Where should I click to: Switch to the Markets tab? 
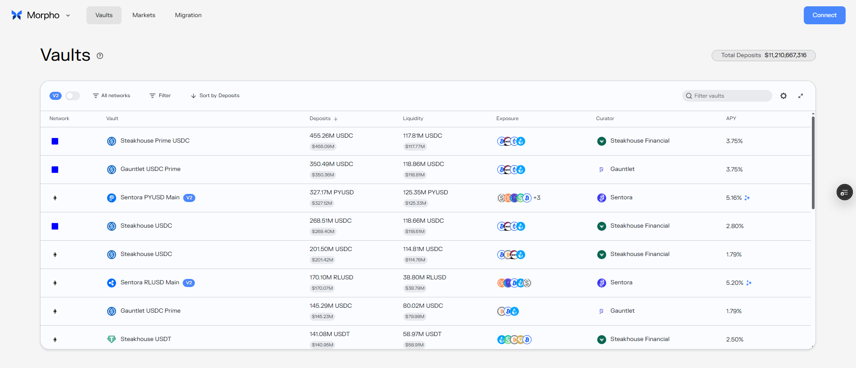tap(144, 15)
